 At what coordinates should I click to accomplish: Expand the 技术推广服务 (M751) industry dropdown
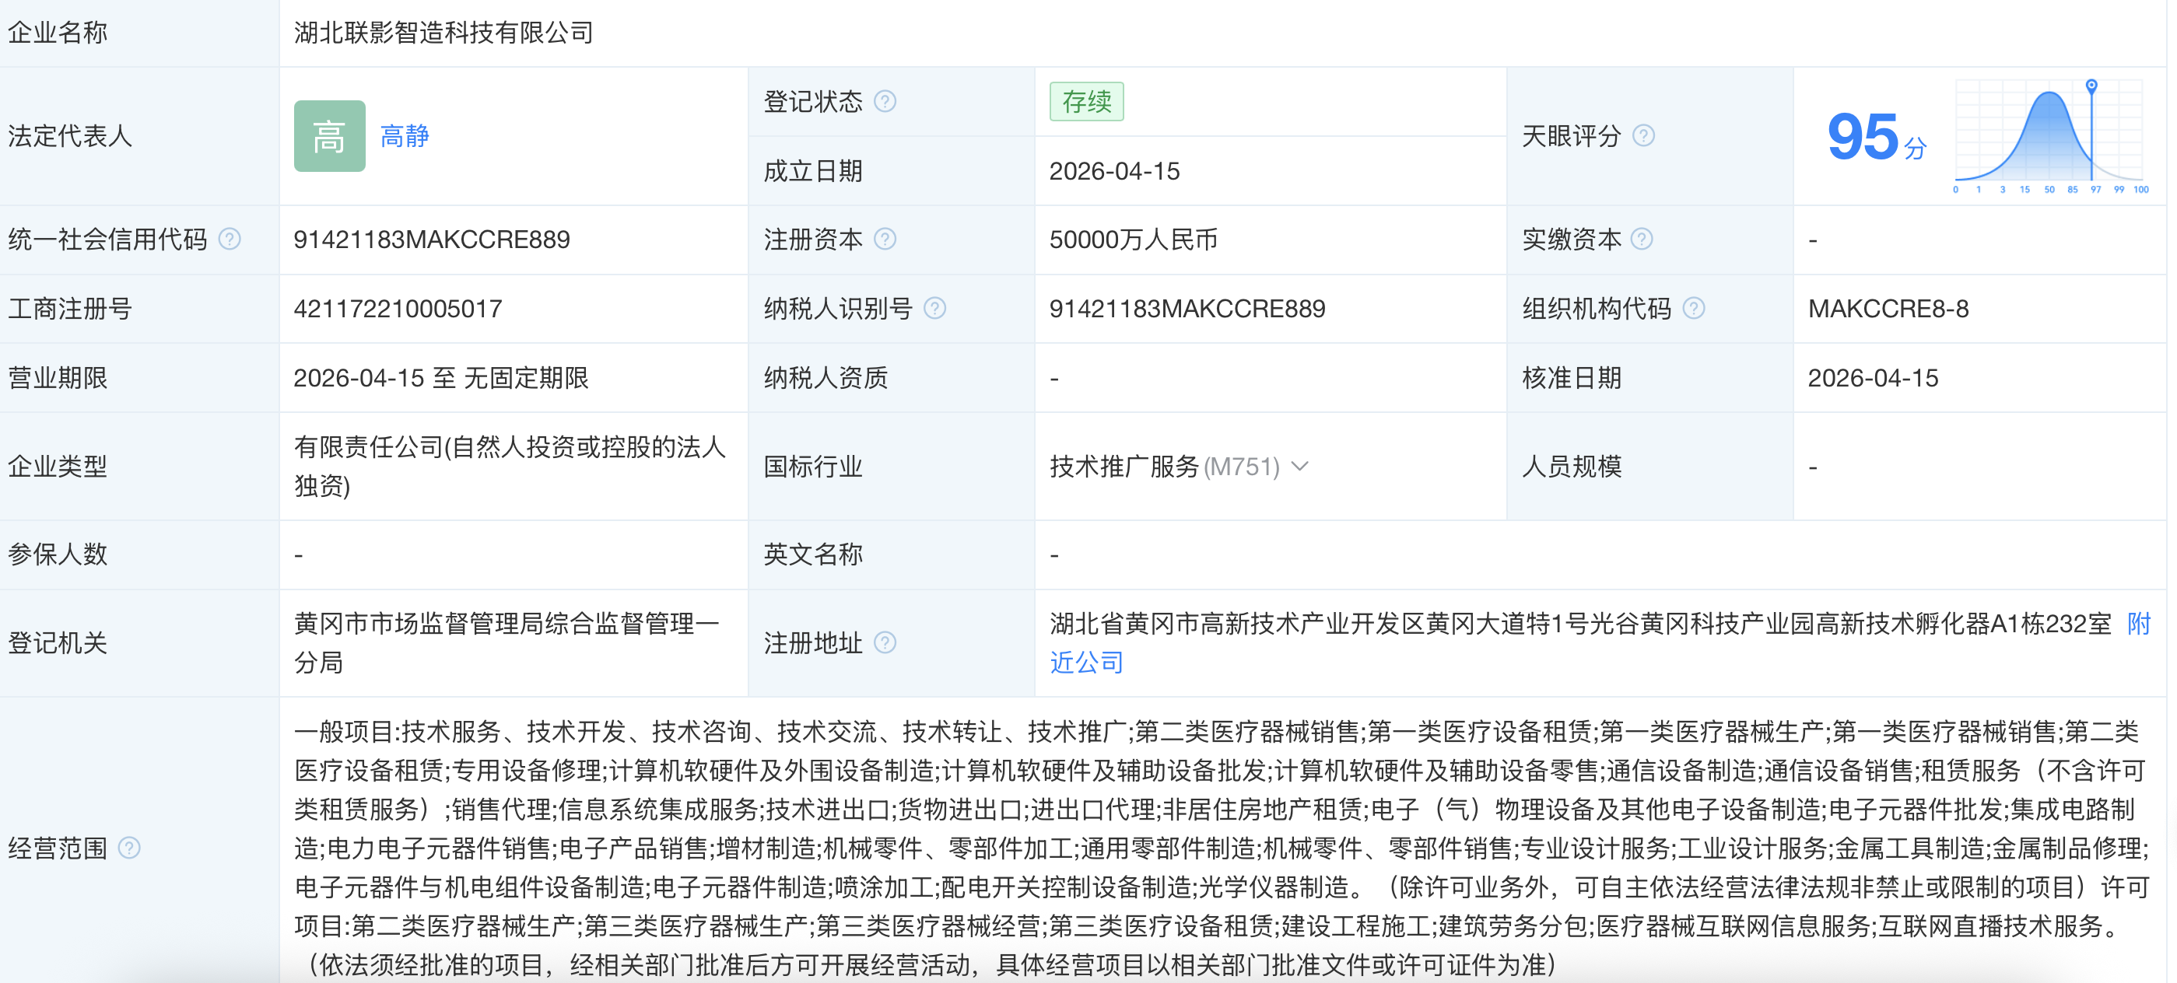coord(1302,465)
